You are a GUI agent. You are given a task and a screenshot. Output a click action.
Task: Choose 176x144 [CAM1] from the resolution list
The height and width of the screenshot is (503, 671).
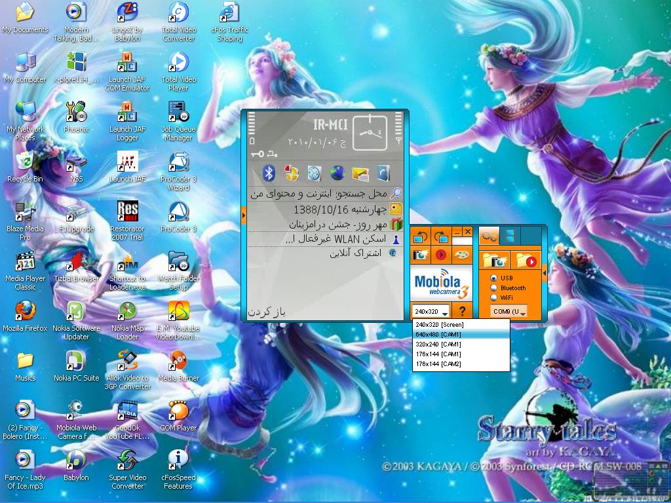[x=461, y=354]
